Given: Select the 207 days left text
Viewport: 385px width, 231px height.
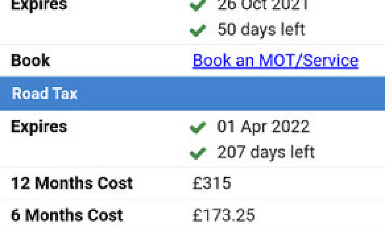Looking at the screenshot, I should [x=266, y=153].
